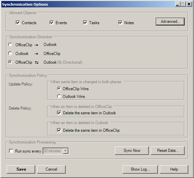This screenshot has height=178, width=194.
Task: Click the maximize title bar icon
Action: pyautogui.click(x=183, y=4)
